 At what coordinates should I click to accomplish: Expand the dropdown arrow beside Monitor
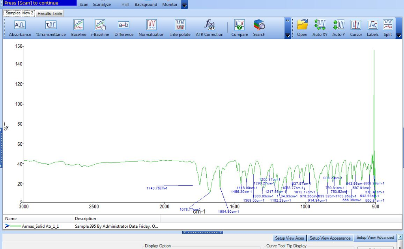[184, 5]
